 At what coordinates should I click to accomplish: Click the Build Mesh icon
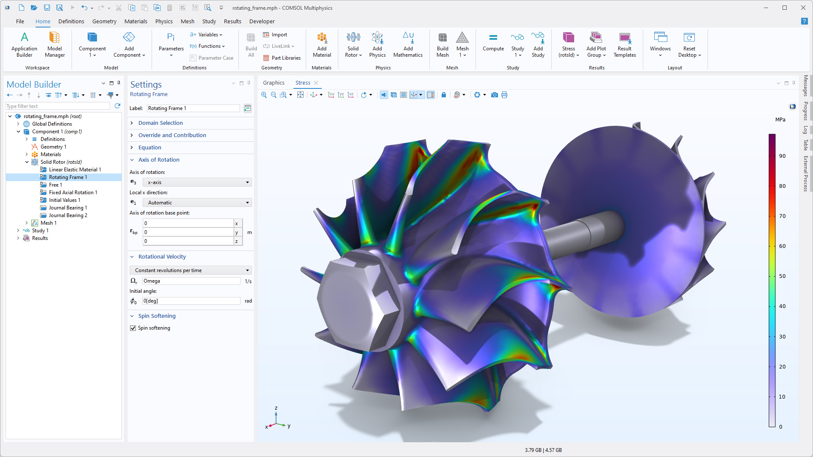click(x=442, y=44)
